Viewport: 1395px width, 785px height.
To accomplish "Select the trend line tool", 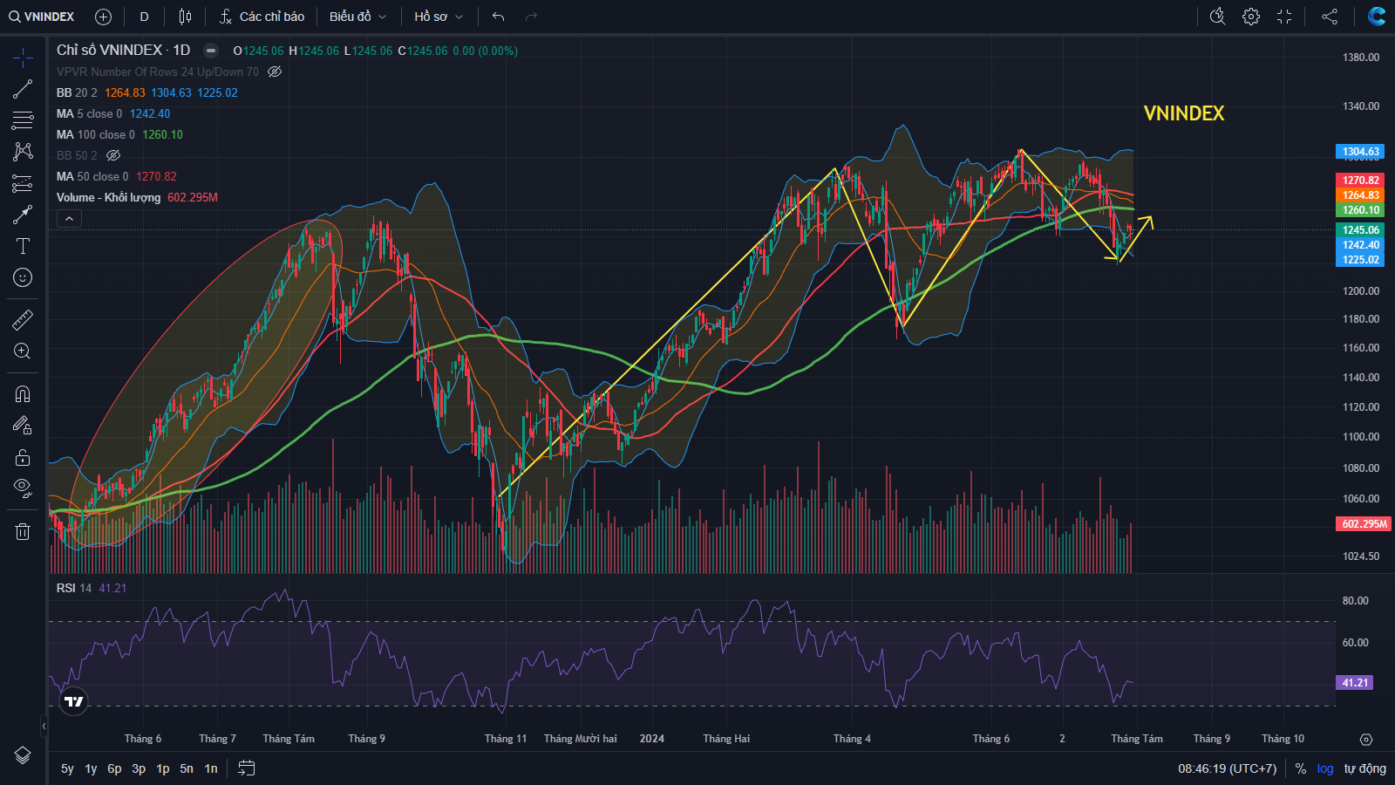I will [x=23, y=89].
